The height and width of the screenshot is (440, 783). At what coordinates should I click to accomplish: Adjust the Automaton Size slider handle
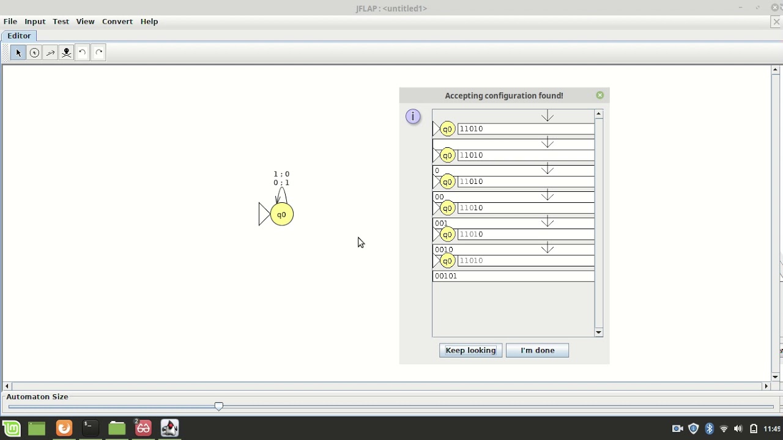(218, 406)
